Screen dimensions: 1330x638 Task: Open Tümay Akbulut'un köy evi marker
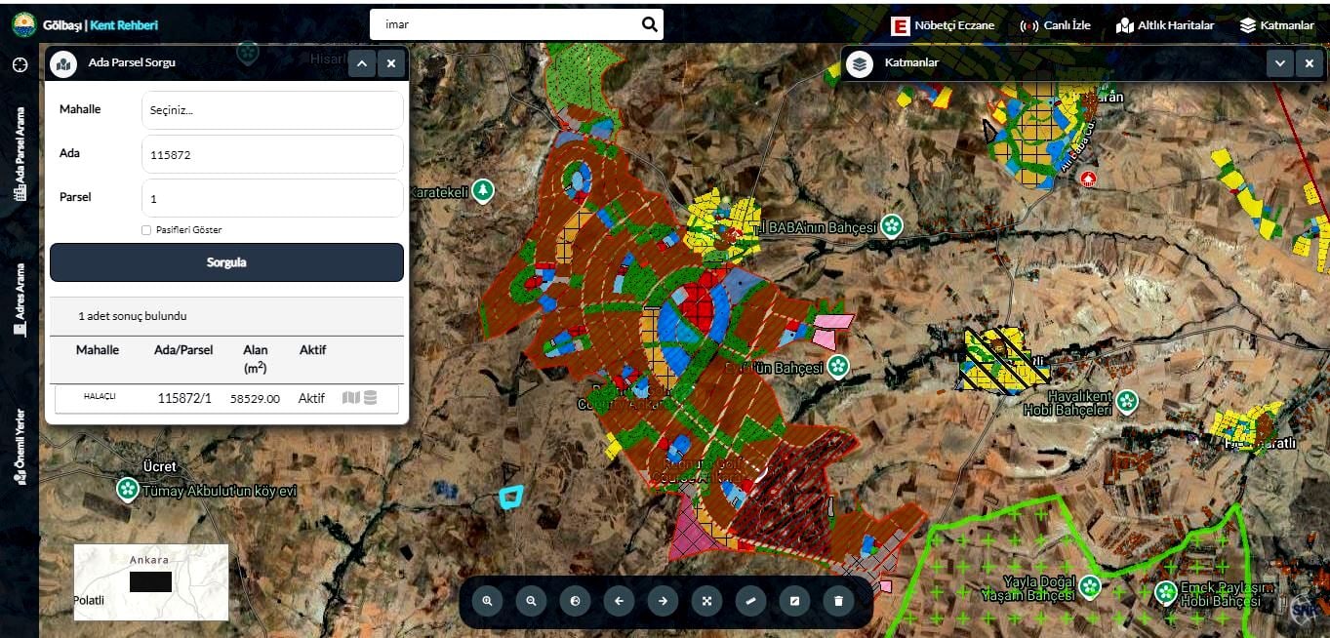pos(128,489)
